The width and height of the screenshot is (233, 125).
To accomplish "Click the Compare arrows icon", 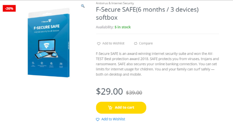I will [x=136, y=44].
